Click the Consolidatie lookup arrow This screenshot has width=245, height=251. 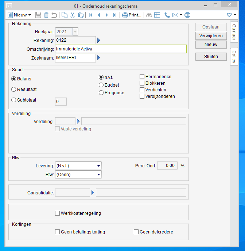93,193
